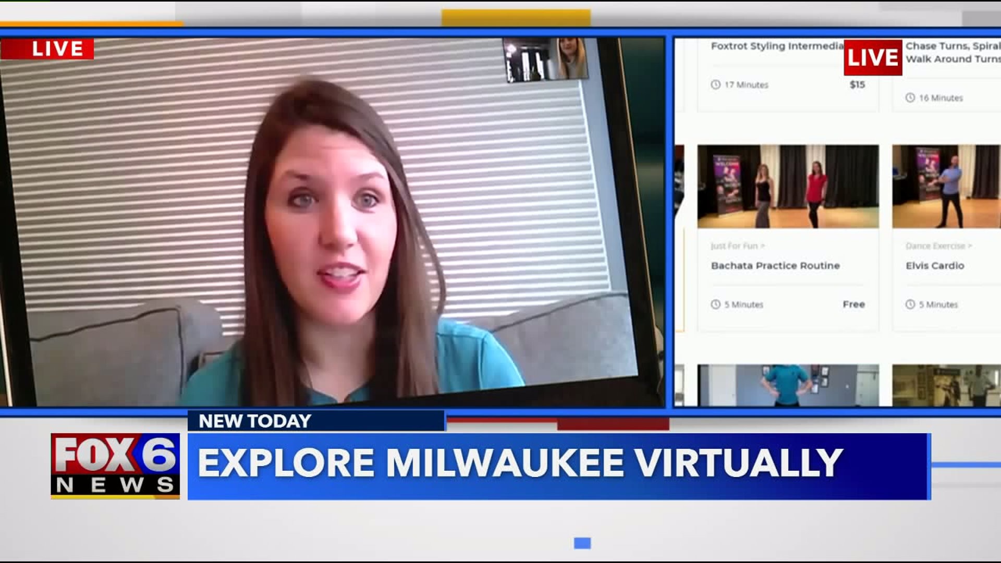This screenshot has height=563, width=1001.
Task: Open the Bachata Practice Routine video thumbnail
Action: 788,187
